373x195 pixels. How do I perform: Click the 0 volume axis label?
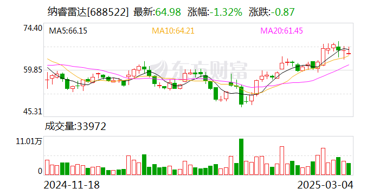(x=40, y=171)
